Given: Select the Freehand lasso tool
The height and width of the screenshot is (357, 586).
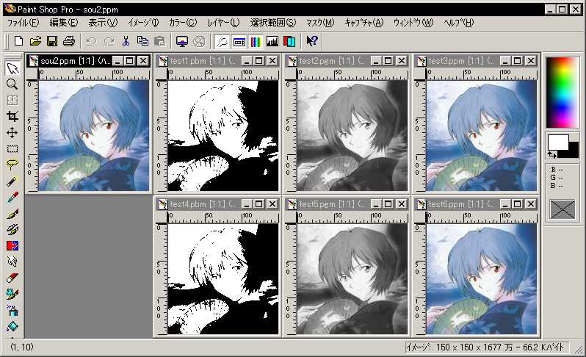Looking at the screenshot, I should click(x=12, y=165).
